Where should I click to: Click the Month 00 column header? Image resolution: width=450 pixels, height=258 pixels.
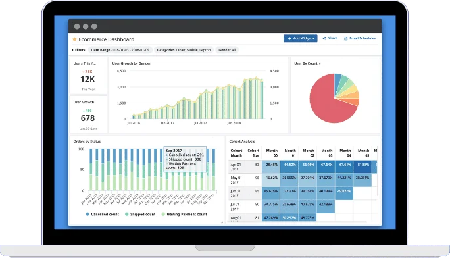tap(272, 153)
